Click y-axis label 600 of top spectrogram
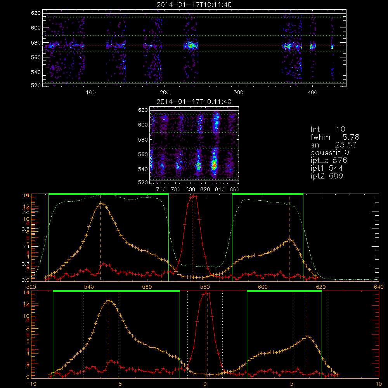The height and width of the screenshot is (388, 388). click(36, 28)
